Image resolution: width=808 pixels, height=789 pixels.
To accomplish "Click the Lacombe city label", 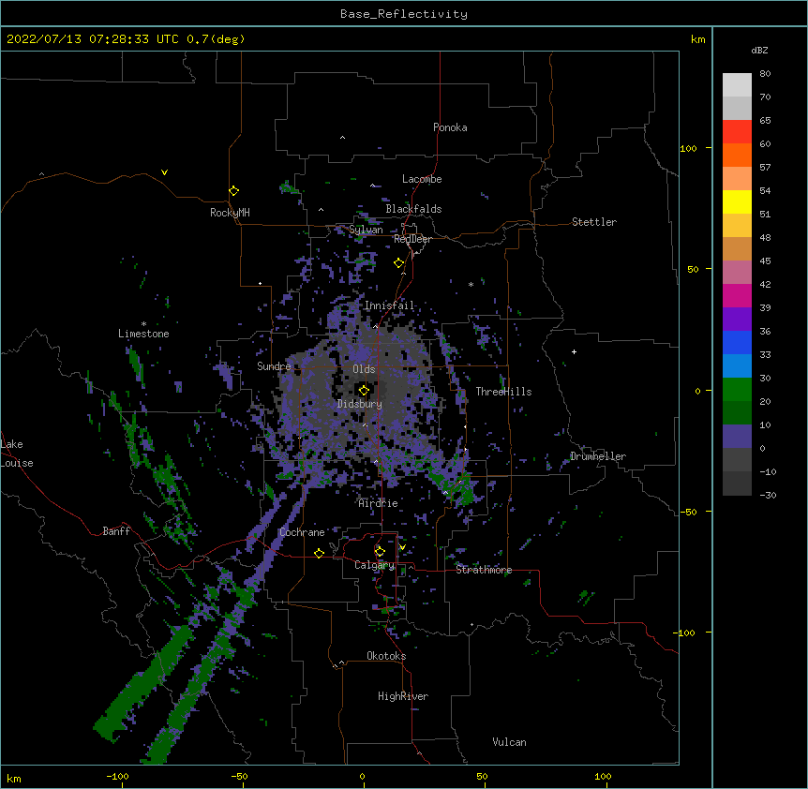I will point(422,179).
